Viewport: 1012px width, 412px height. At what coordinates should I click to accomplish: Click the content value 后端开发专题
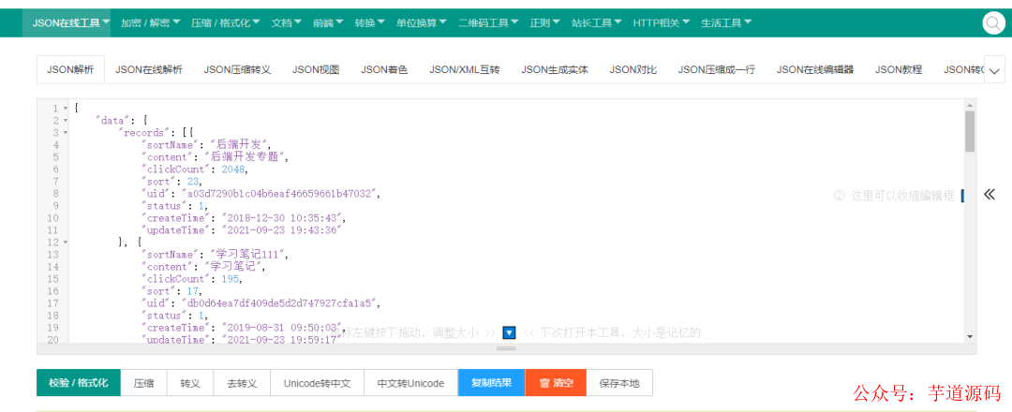[x=245, y=156]
